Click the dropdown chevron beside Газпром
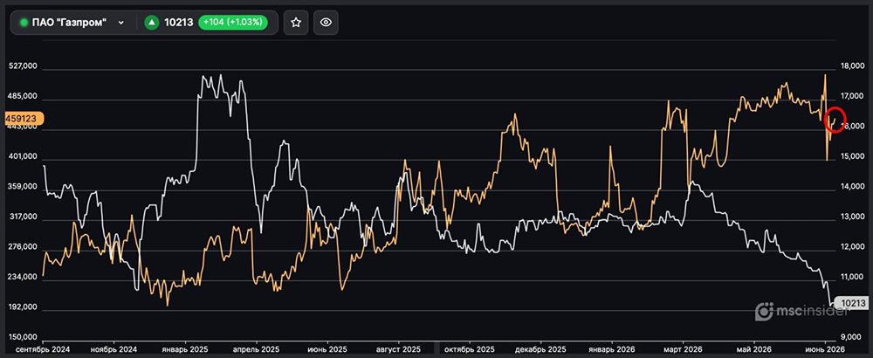Image resolution: width=873 pixels, height=358 pixels. coord(121,23)
